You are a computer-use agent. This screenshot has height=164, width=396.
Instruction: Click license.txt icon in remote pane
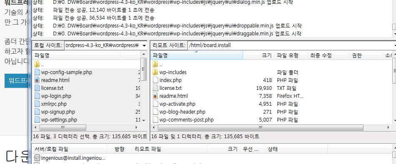155,88
